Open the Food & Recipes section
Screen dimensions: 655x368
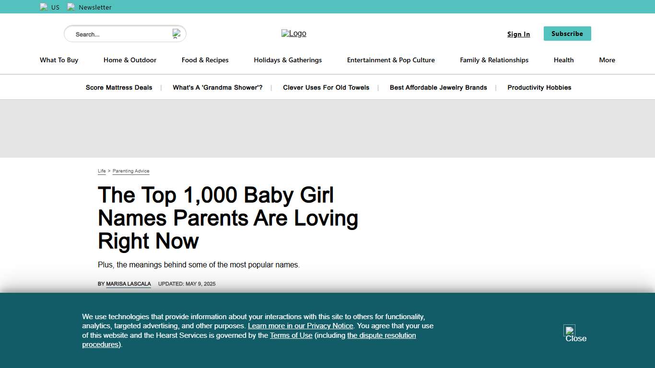coord(205,60)
